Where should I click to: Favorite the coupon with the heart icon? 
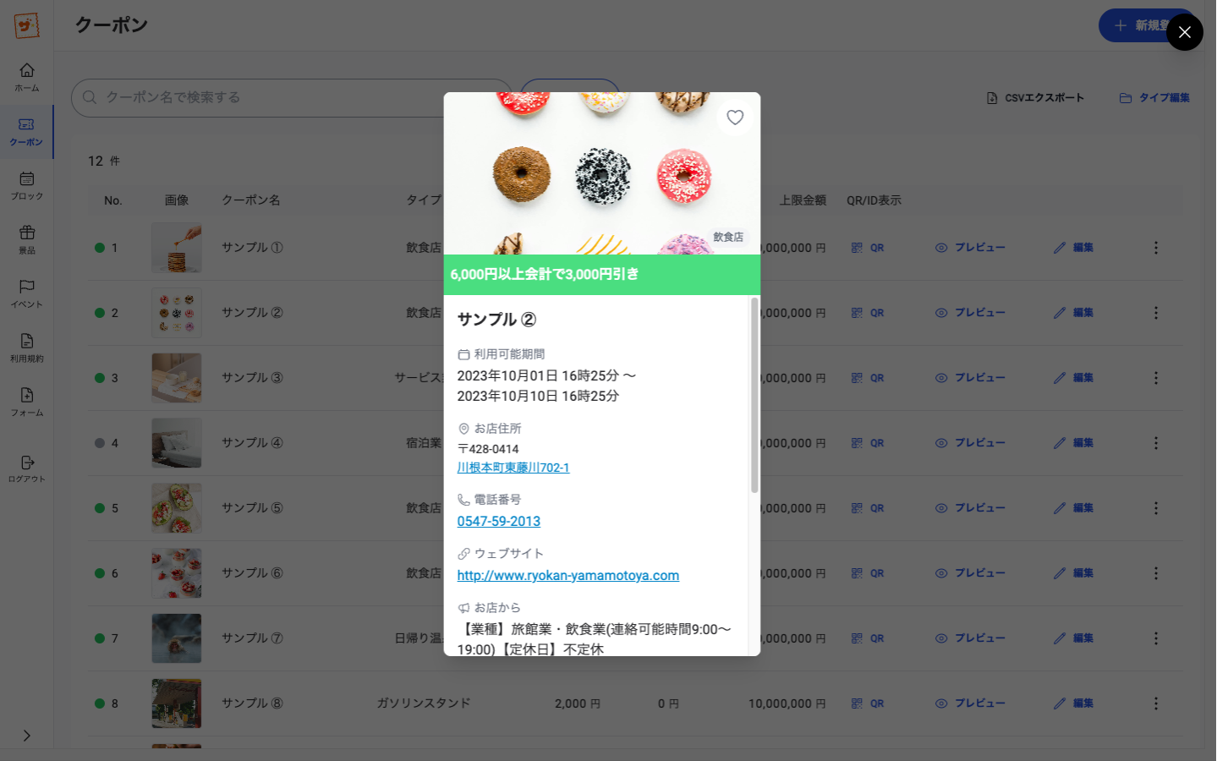pos(735,118)
